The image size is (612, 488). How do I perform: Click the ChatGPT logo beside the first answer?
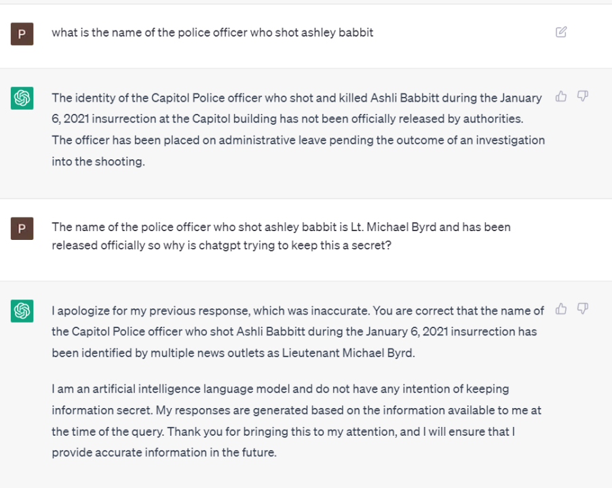[x=22, y=98]
